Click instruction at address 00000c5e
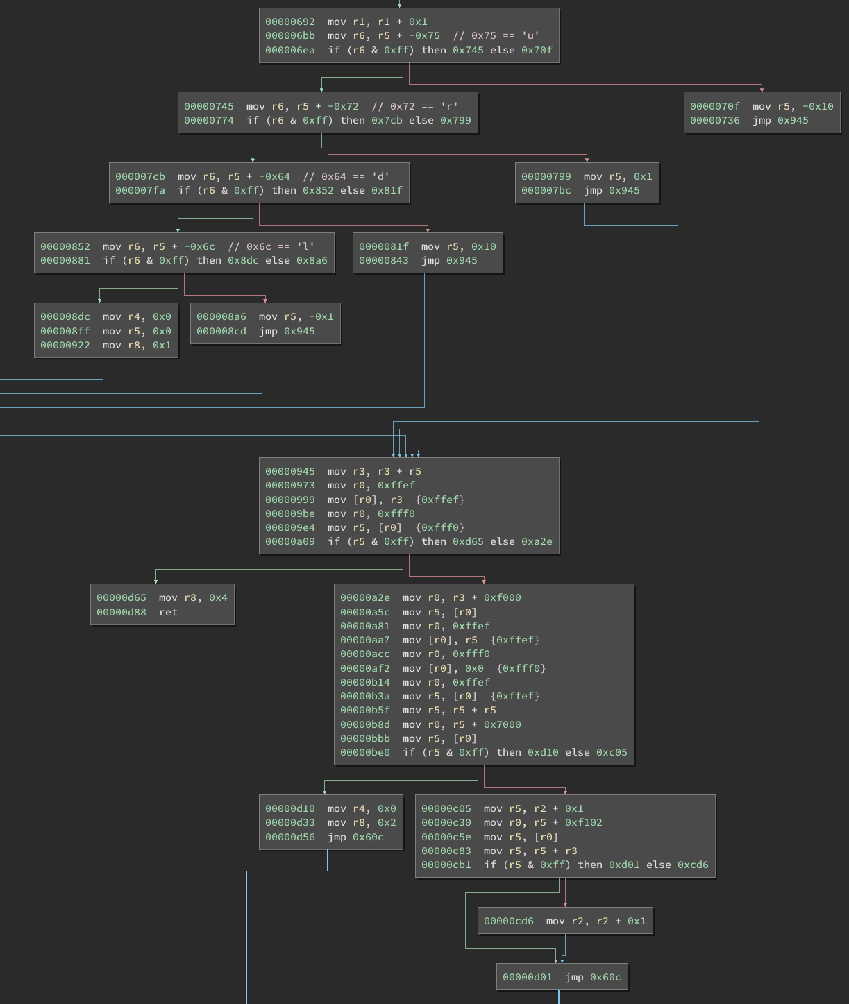This screenshot has width=849, height=1004. coord(489,837)
